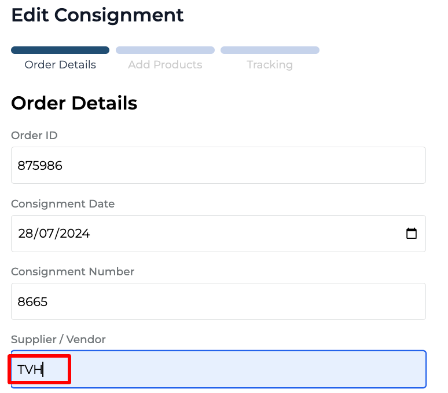
Task: Select the month segment 07 in date
Action: point(46,234)
